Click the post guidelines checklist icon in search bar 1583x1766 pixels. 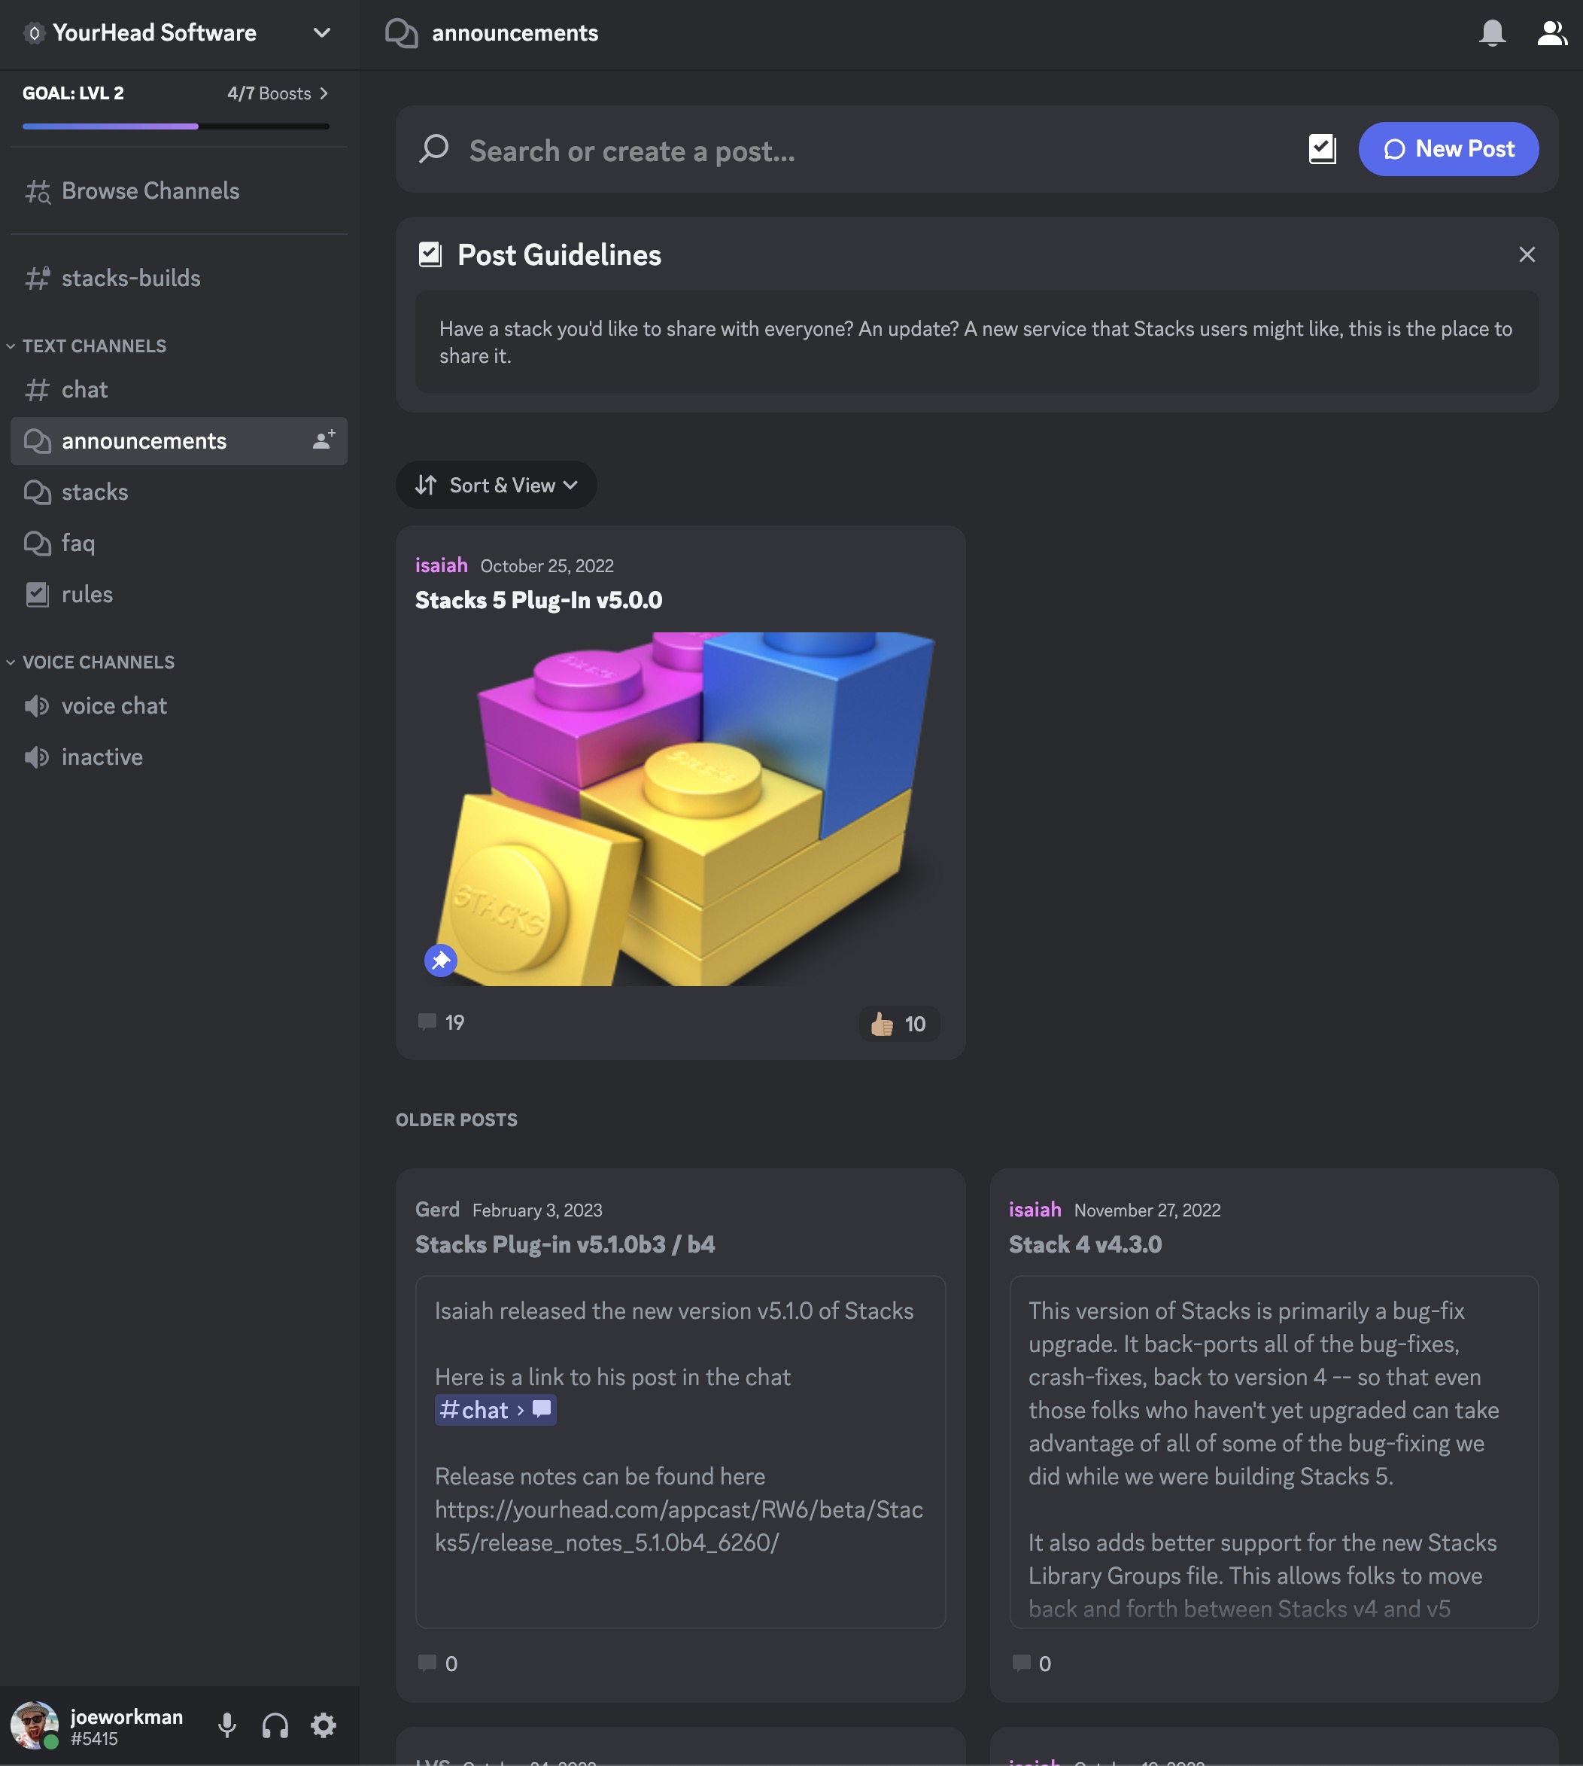coord(1321,149)
